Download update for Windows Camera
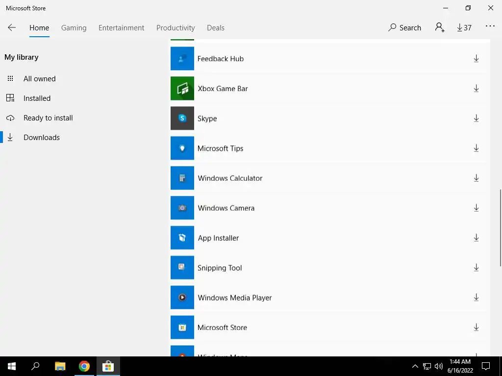The image size is (502, 376). click(476, 208)
